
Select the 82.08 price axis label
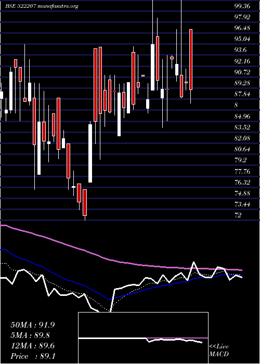point(242,138)
